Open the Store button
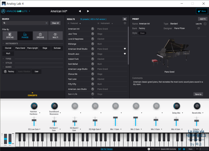 point(202,11)
